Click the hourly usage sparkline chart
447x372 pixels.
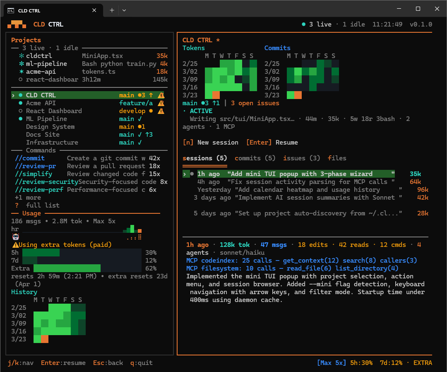click(x=82, y=229)
